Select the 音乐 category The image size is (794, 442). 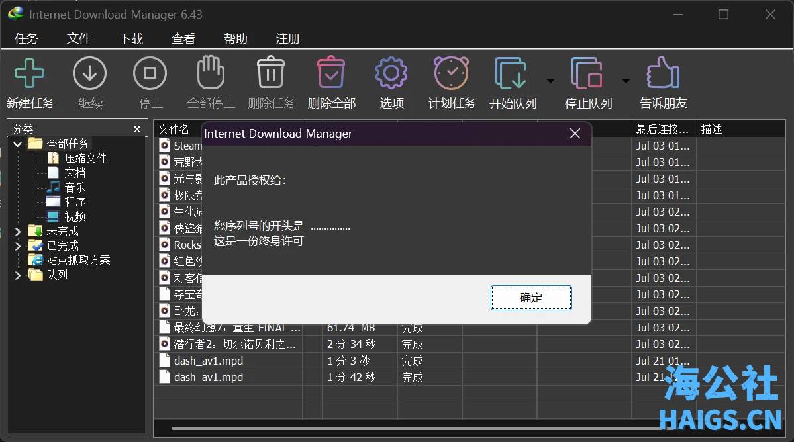point(66,188)
